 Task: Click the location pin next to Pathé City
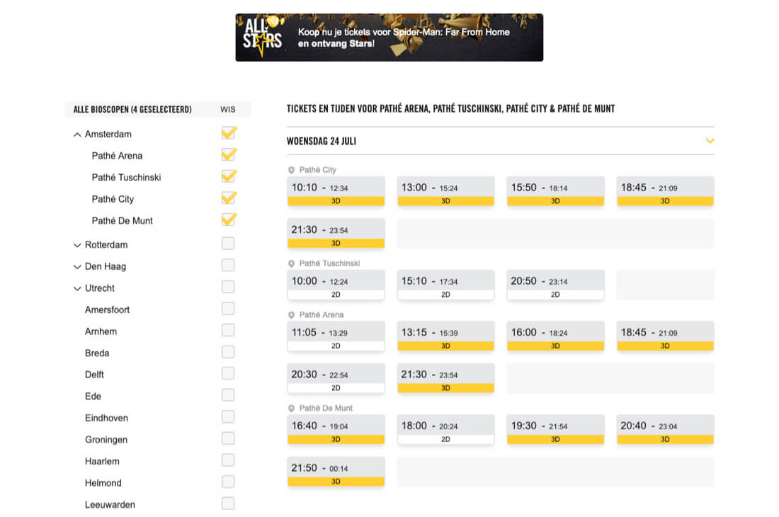click(291, 170)
